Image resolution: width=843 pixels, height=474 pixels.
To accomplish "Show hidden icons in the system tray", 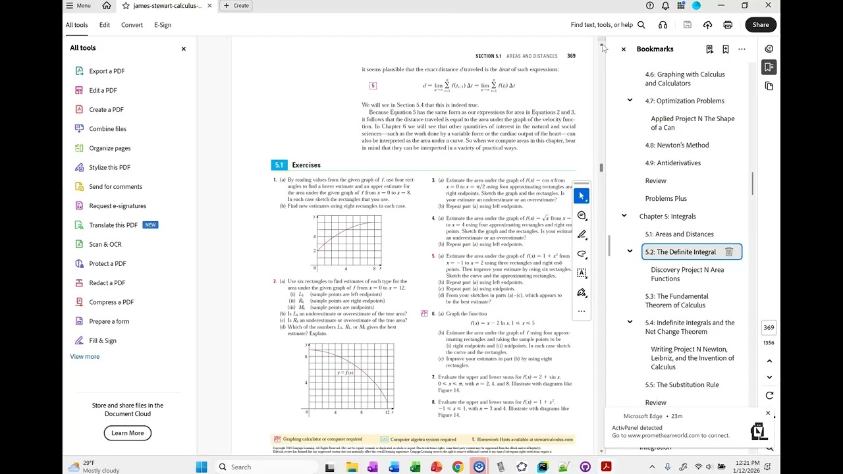I will point(653,467).
